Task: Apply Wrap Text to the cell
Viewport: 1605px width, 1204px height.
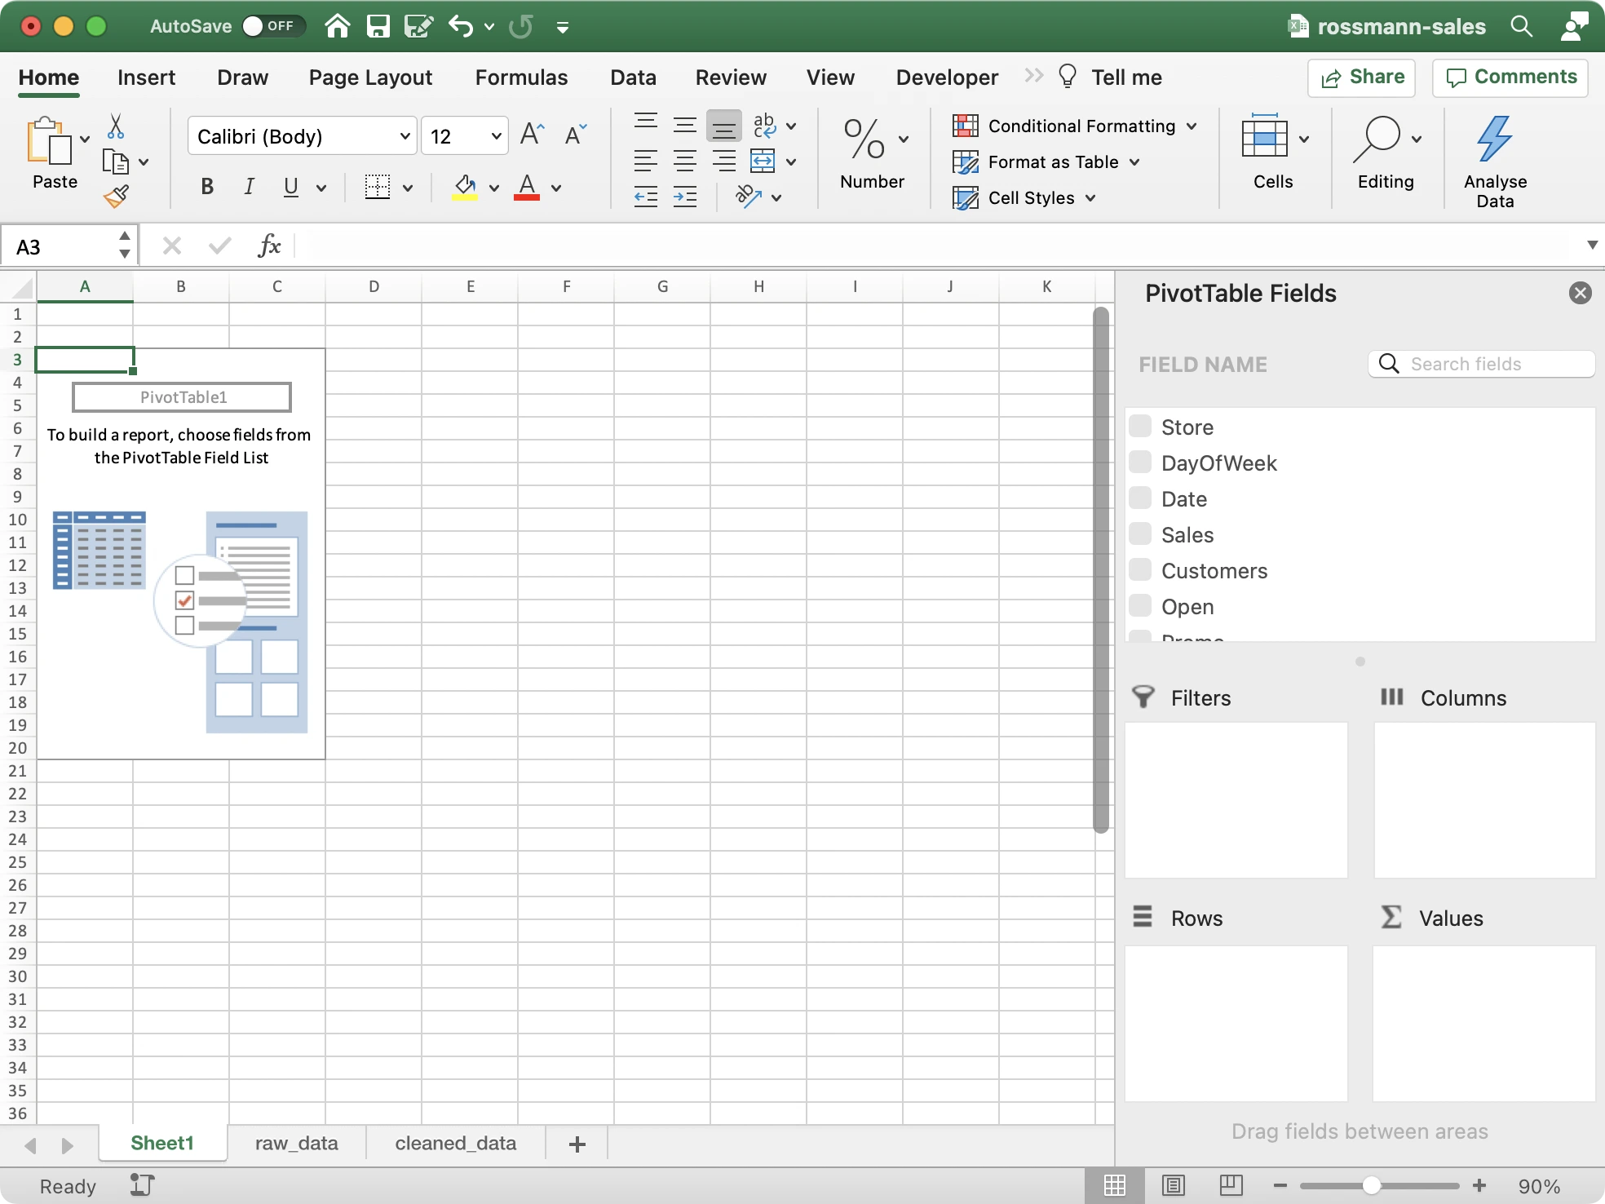Action: point(766,126)
